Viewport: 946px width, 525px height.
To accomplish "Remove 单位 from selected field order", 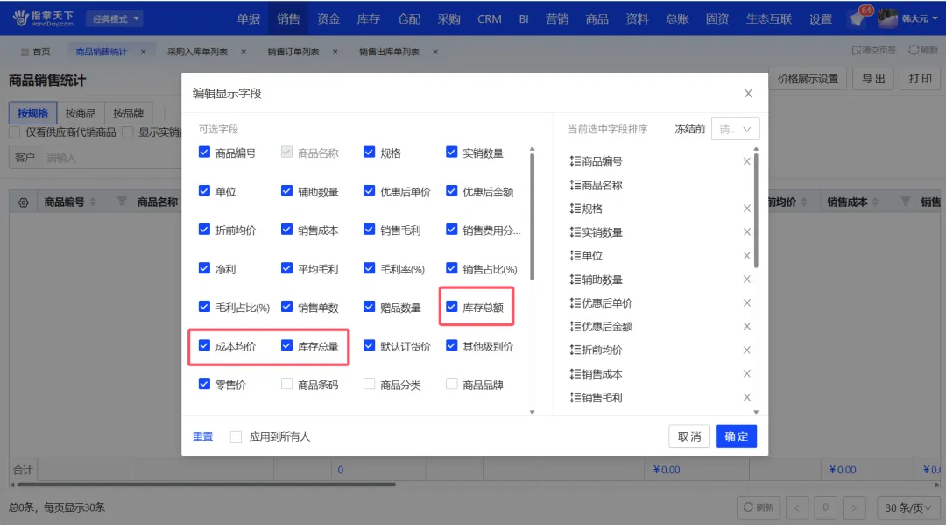I will click(747, 255).
